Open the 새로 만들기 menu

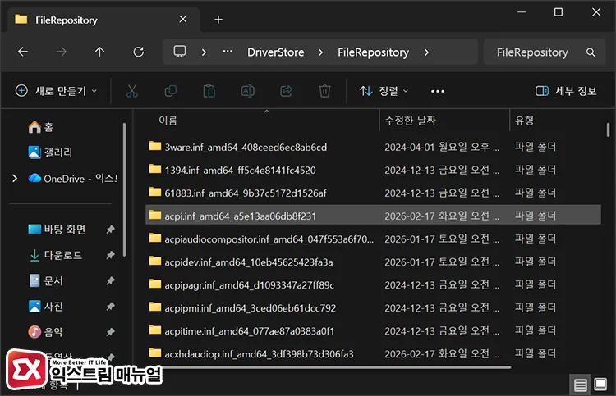(56, 91)
